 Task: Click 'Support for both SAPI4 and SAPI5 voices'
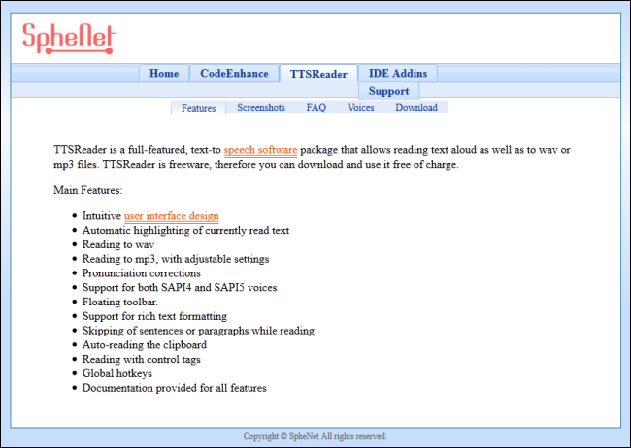[x=180, y=288]
